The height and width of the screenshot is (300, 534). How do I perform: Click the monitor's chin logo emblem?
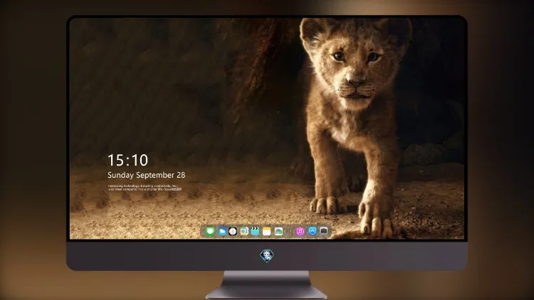267,255
